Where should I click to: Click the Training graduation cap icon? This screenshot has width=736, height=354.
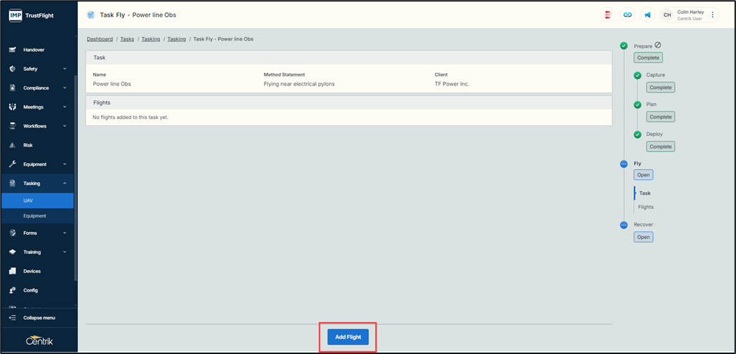pyautogui.click(x=13, y=252)
